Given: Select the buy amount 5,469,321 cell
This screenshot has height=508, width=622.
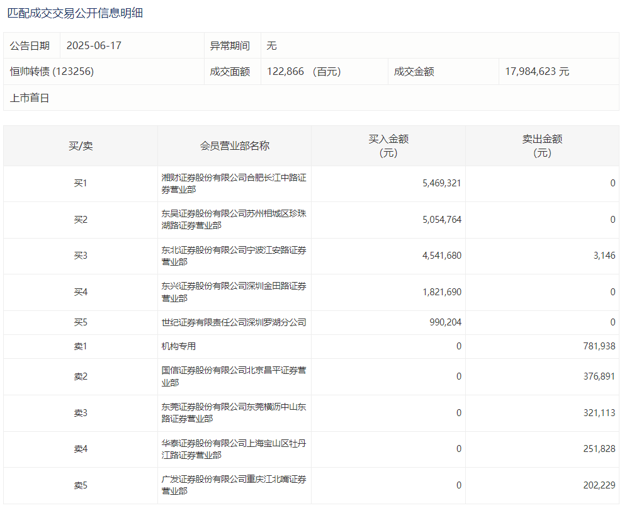Looking at the screenshot, I should click(442, 184).
